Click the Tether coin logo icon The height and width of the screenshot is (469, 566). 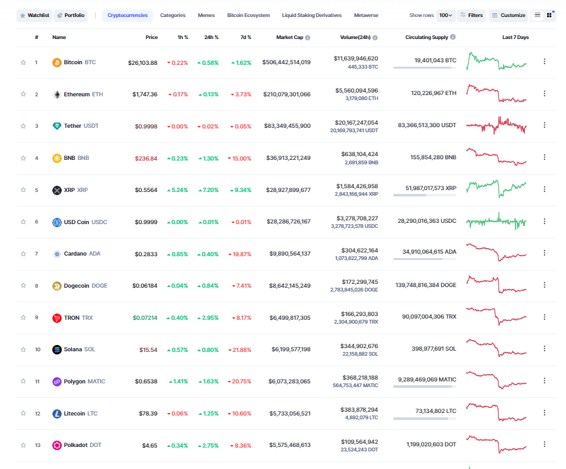57,126
